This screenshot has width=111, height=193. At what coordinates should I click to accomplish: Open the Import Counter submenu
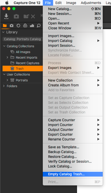tap(73, 125)
